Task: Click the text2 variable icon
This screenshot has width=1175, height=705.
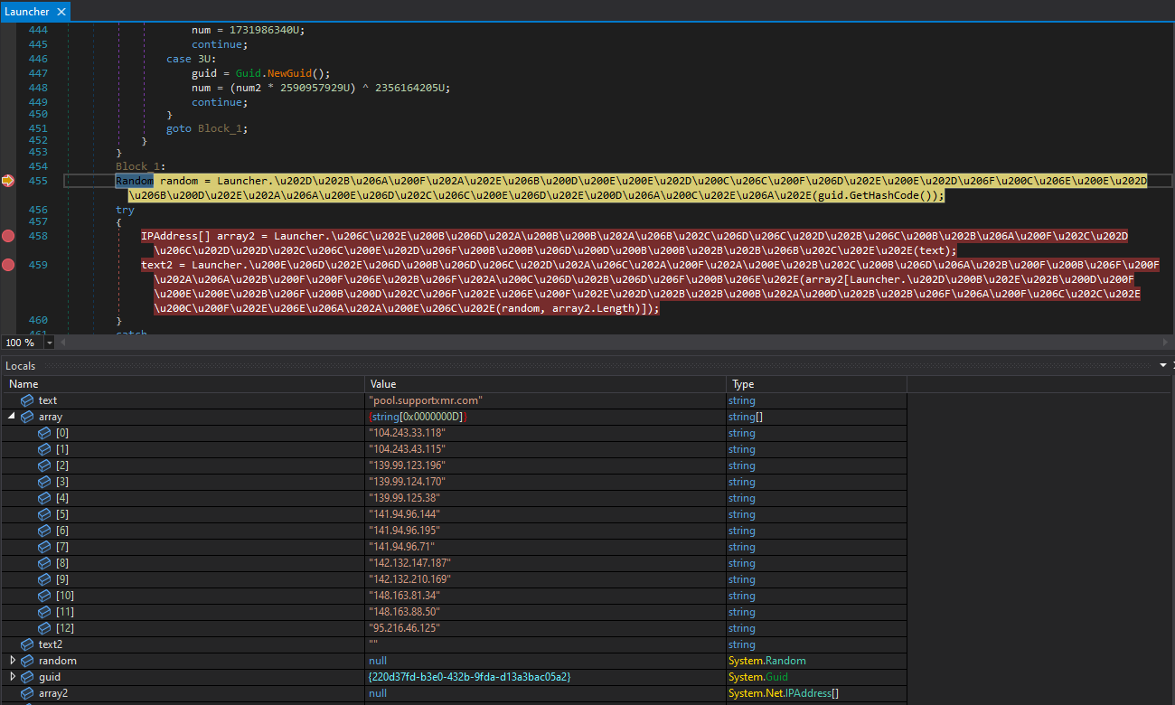Action: pos(27,644)
